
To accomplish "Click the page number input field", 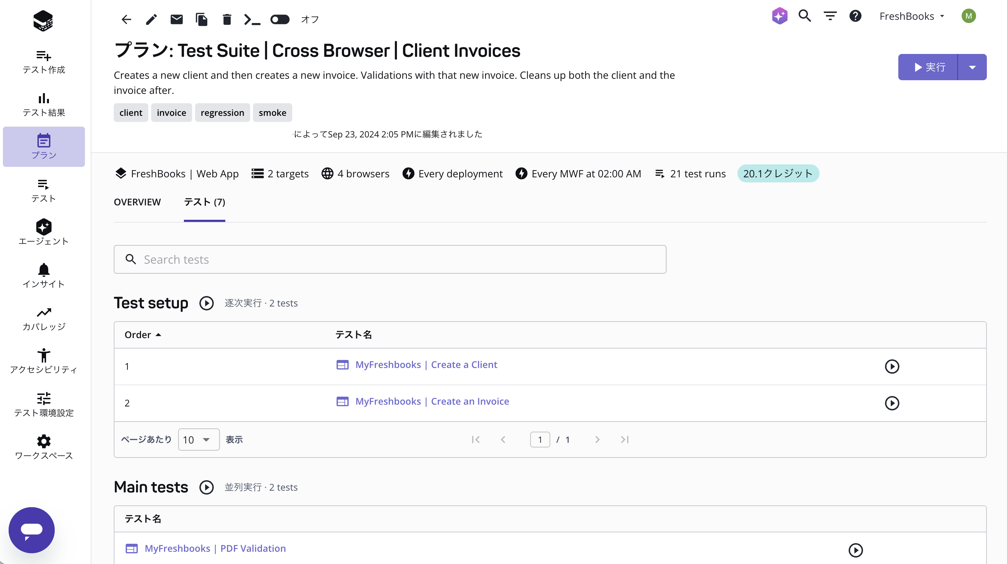I will click(540, 440).
